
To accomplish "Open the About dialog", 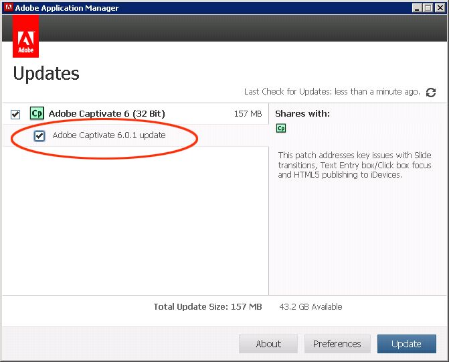I will click(x=268, y=344).
